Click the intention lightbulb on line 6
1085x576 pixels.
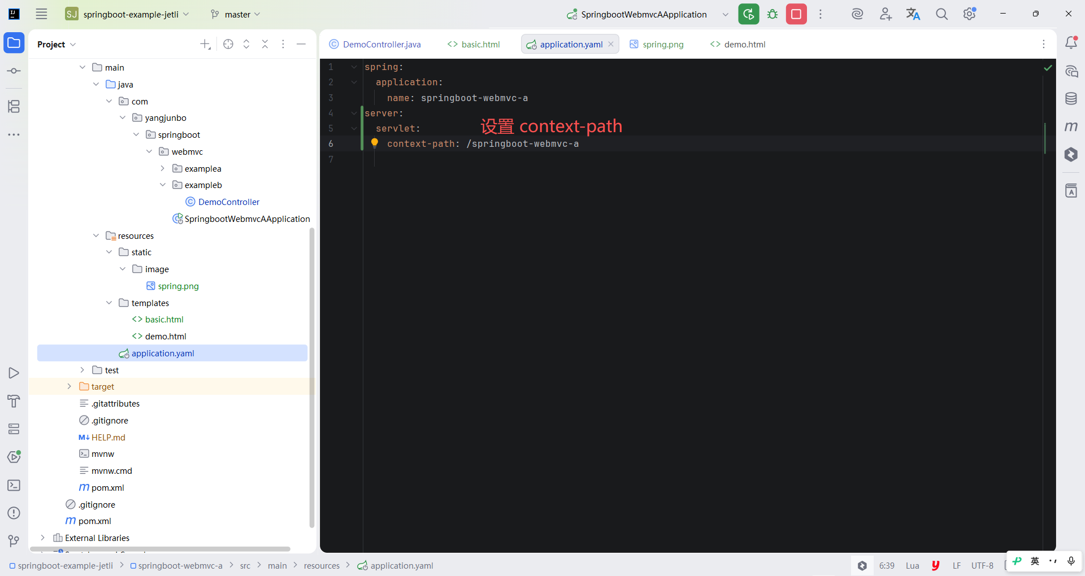(374, 143)
